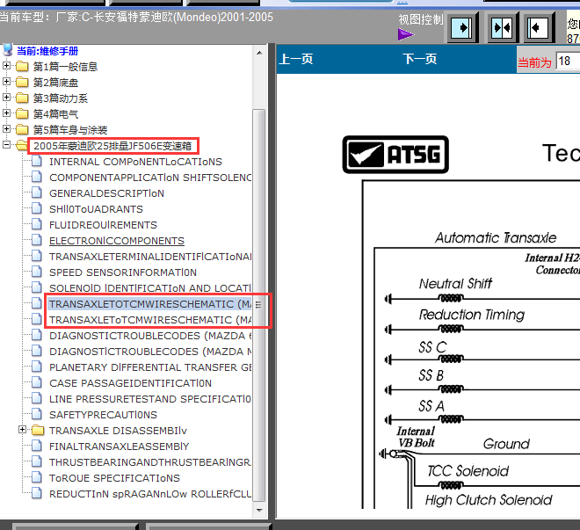Open the TRANSAXLEToTCMWIRESCHEMATIC entry with lowercase o

(x=150, y=320)
